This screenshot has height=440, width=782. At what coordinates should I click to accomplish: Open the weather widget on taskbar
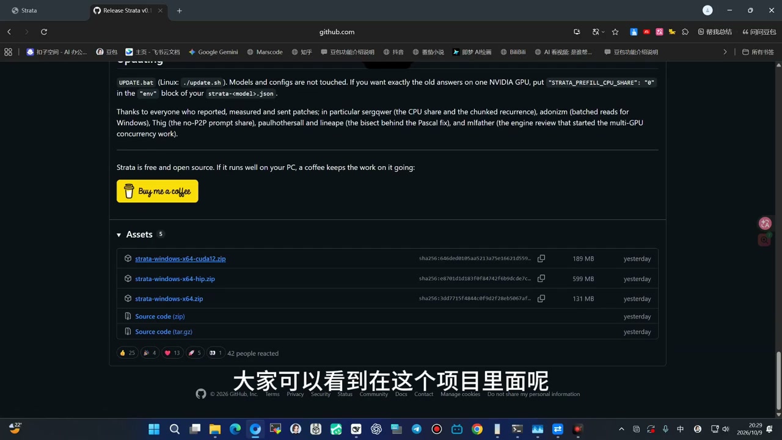(15, 428)
